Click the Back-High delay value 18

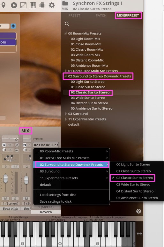pyautogui.click(x=10, y=145)
